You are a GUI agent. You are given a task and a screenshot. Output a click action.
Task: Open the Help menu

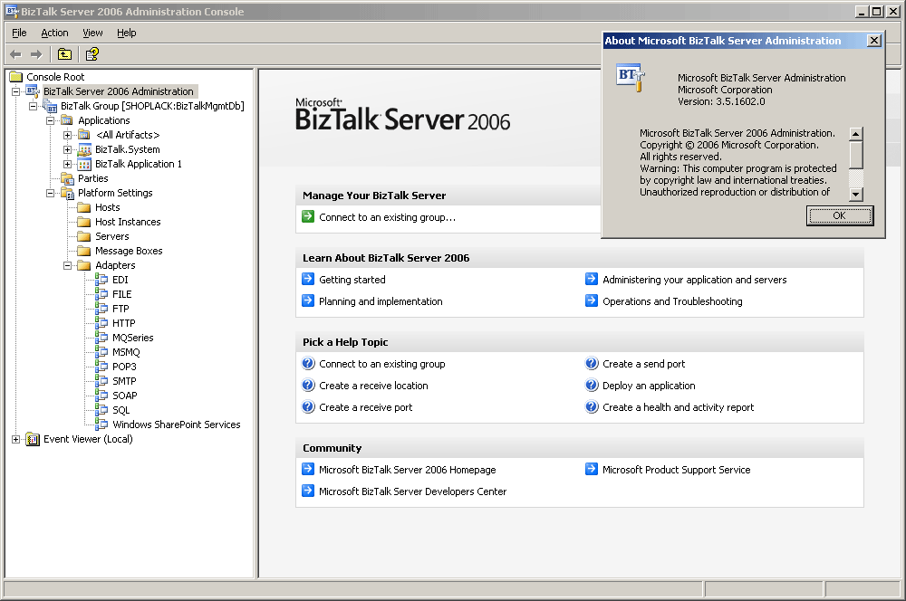(x=127, y=33)
